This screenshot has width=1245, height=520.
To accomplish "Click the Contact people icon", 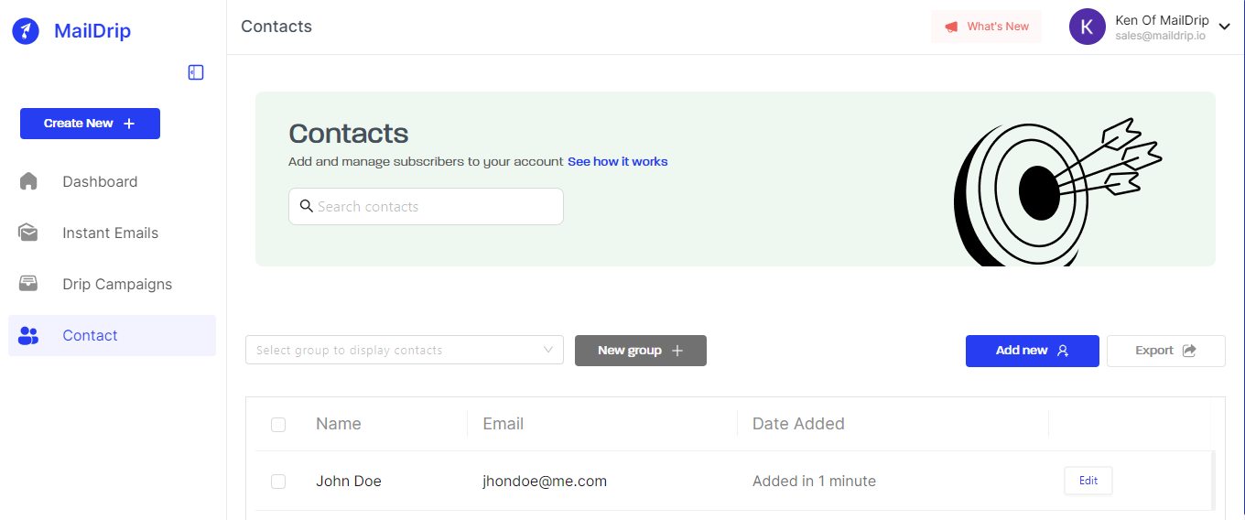I will 28,336.
